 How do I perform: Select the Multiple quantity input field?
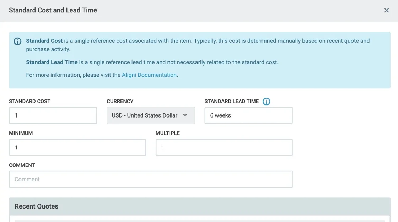224,147
